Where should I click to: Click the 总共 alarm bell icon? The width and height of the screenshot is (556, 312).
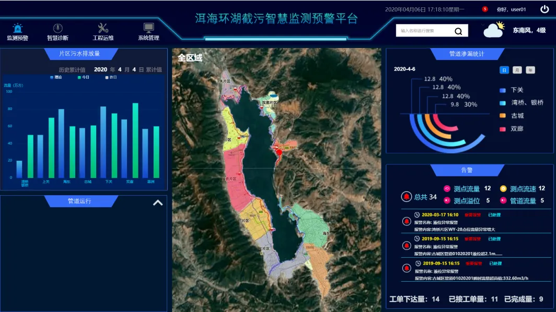point(406,197)
